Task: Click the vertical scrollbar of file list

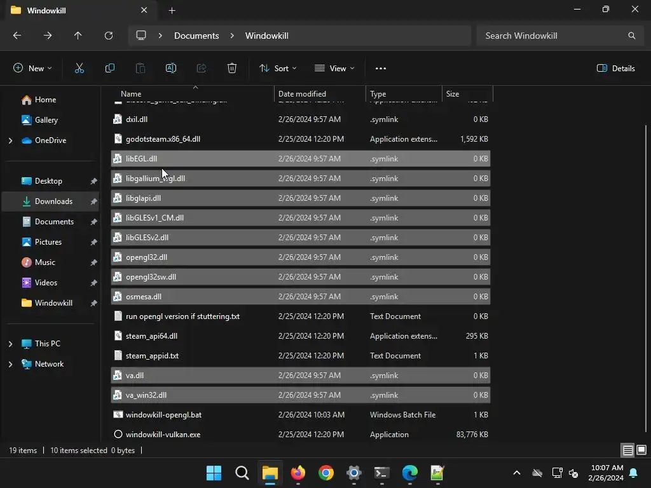Action: click(646, 278)
